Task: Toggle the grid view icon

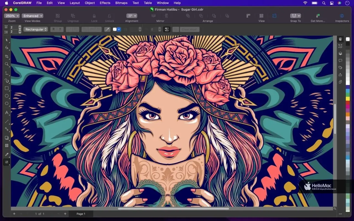Action: (x=261, y=16)
